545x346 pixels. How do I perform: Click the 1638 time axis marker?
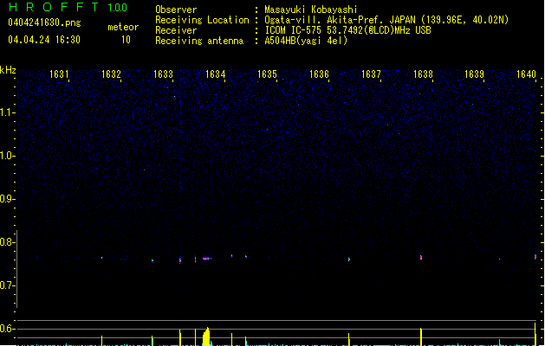(x=423, y=74)
